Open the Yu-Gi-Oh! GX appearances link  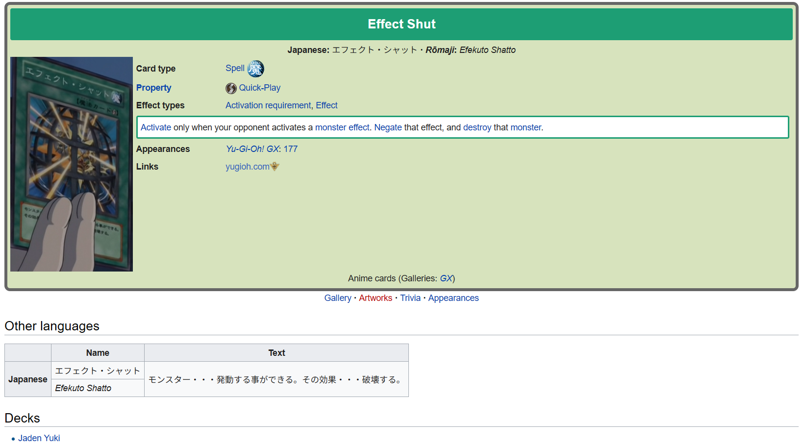pyautogui.click(x=252, y=149)
